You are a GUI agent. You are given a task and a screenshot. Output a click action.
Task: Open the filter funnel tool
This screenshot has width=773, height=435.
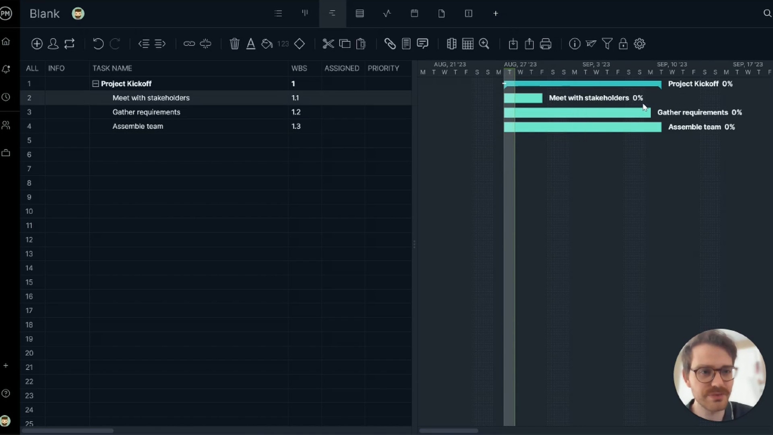pos(607,43)
